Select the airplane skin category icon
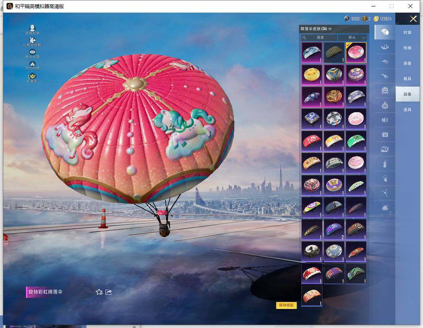Viewport: 423px width, 328px height. 385,76
